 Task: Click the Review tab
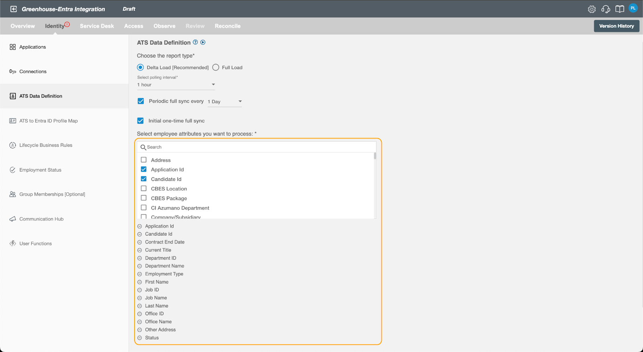pyautogui.click(x=195, y=26)
